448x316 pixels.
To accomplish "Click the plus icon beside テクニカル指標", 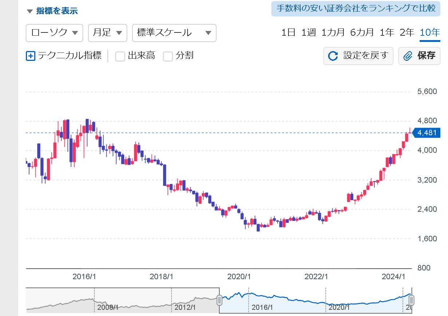I will pos(31,56).
